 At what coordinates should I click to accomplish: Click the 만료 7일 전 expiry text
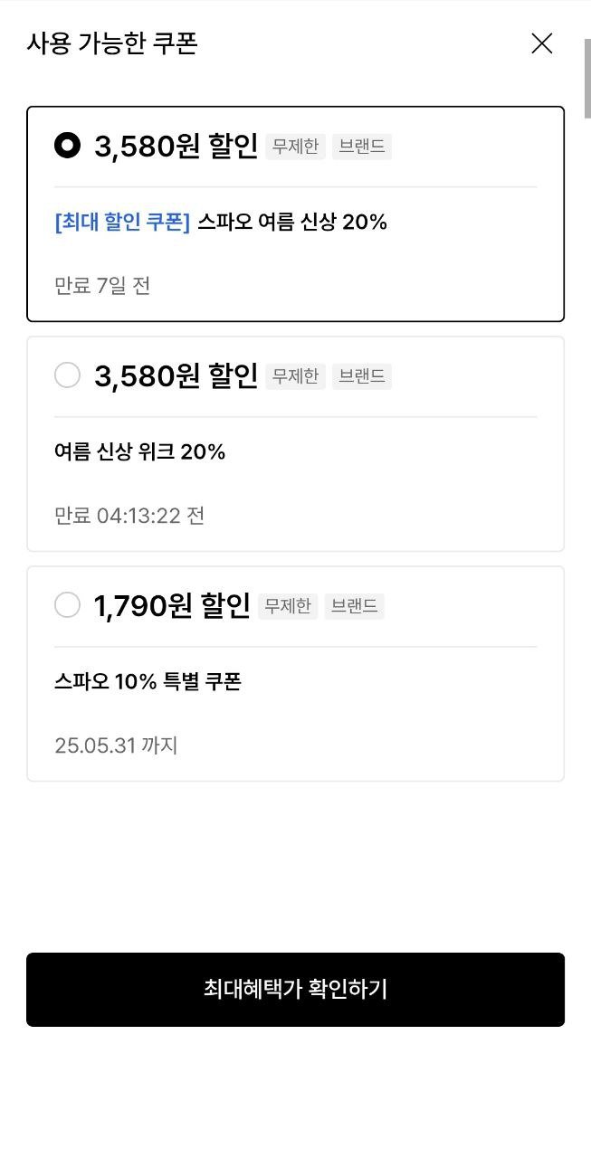point(102,286)
